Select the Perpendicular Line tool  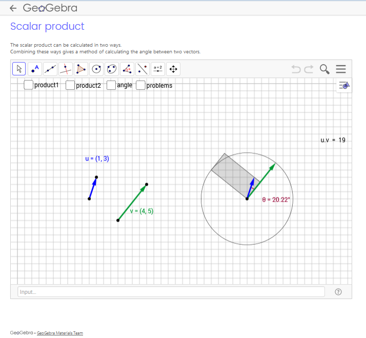click(66, 69)
